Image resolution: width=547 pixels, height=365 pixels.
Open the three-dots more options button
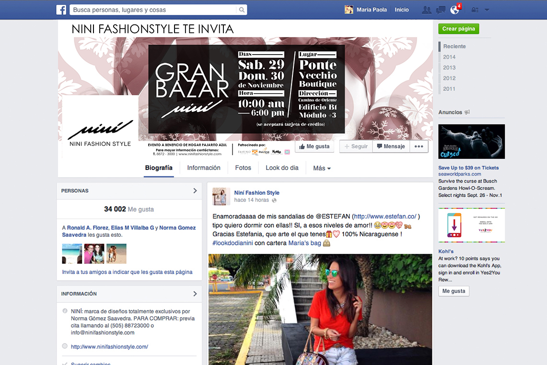419,146
